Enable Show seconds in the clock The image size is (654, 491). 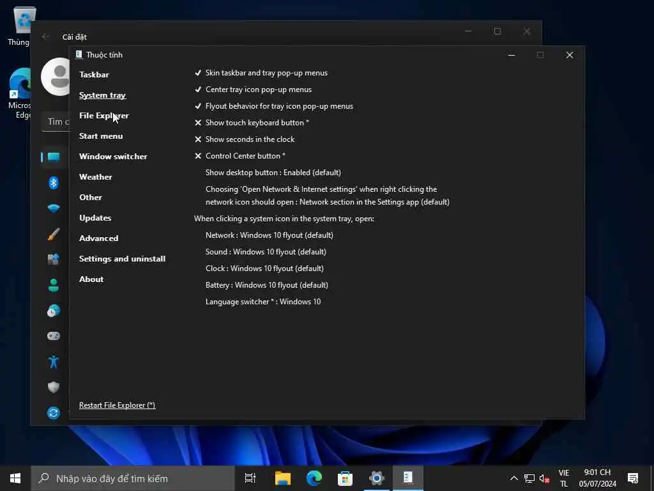(245, 139)
